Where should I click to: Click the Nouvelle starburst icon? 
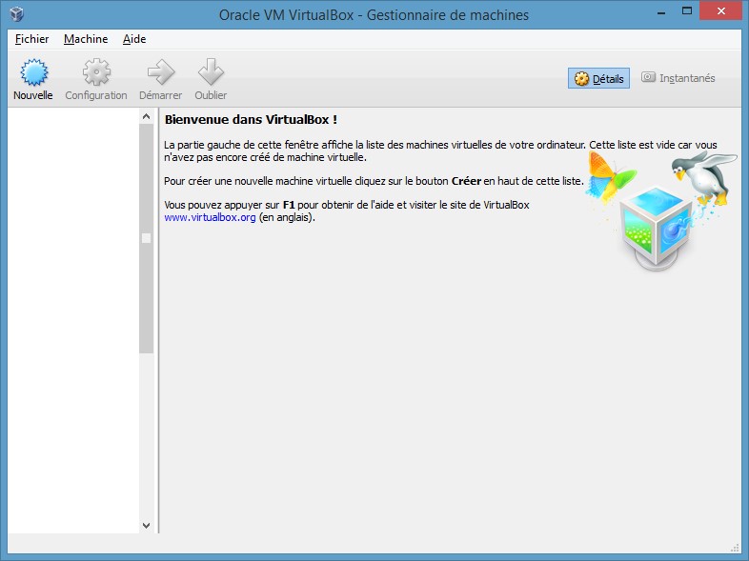tap(33, 72)
